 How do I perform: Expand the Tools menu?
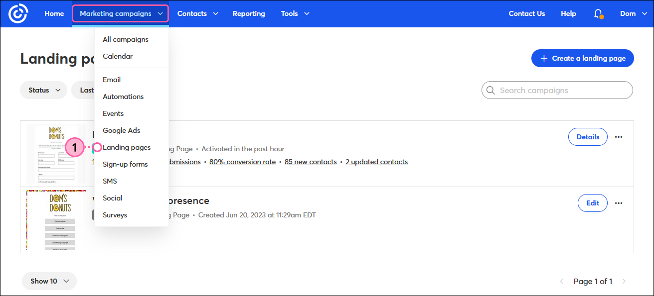click(295, 13)
